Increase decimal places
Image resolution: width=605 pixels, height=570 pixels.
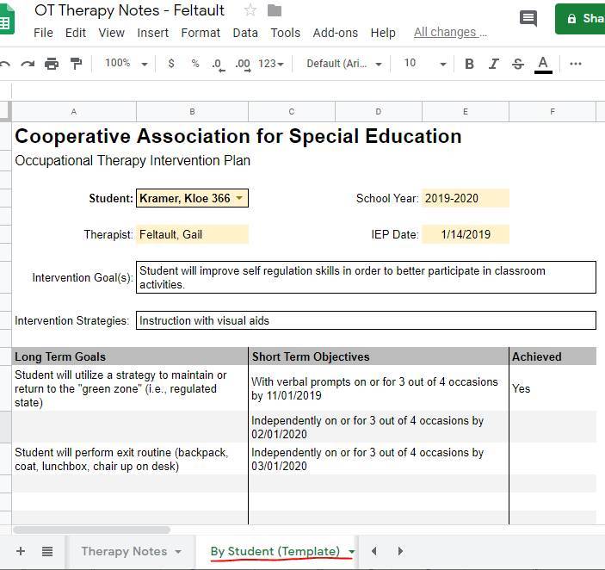coord(243,65)
